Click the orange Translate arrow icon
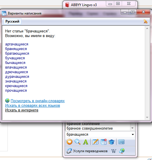Image resolution: width=152 pixels, height=160 pixels. [70, 142]
